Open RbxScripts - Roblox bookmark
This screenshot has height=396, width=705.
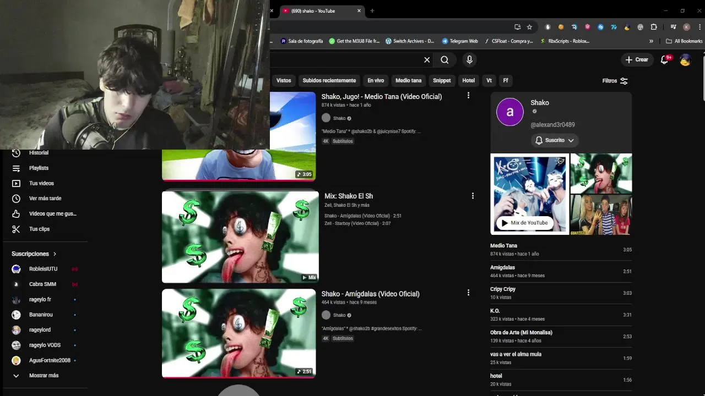click(x=565, y=41)
